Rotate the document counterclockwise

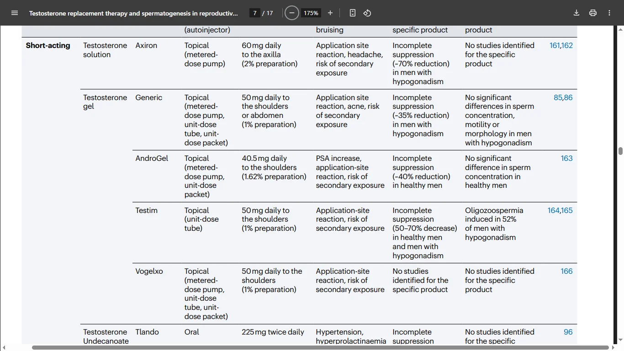[367, 13]
